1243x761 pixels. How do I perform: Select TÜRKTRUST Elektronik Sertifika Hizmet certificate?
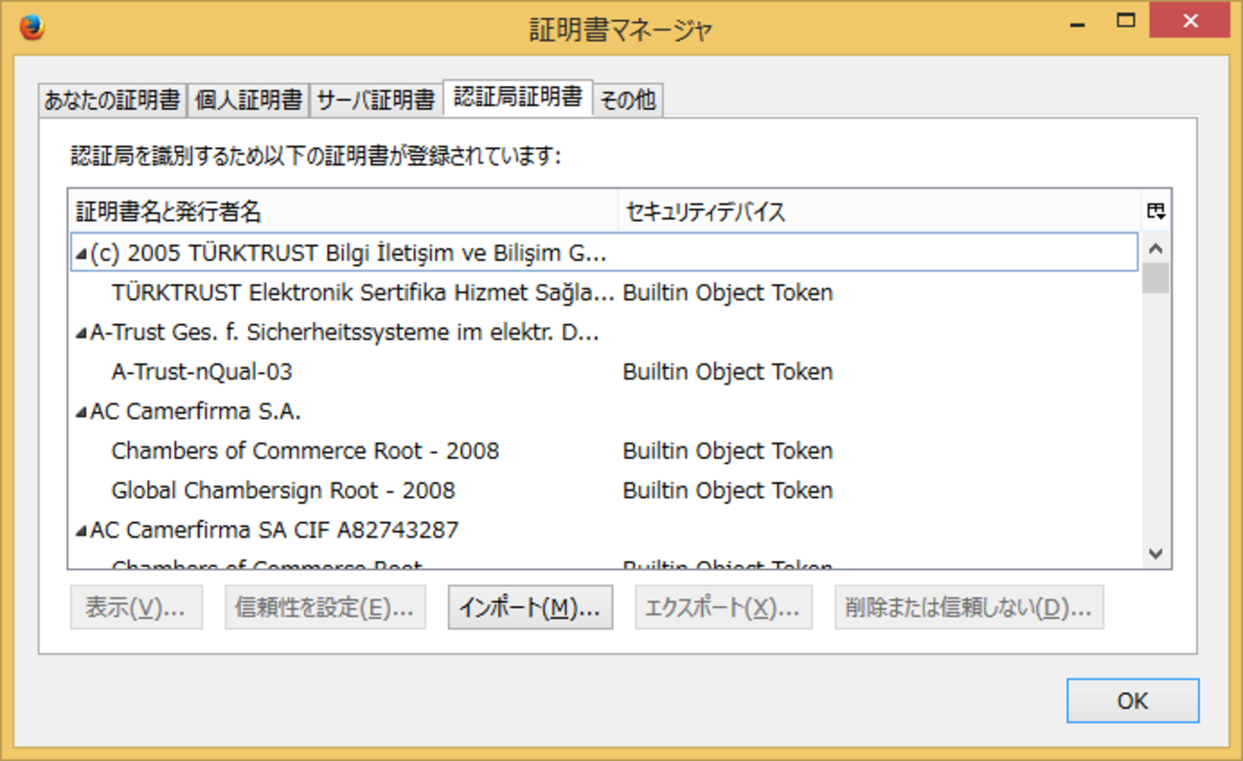[362, 293]
